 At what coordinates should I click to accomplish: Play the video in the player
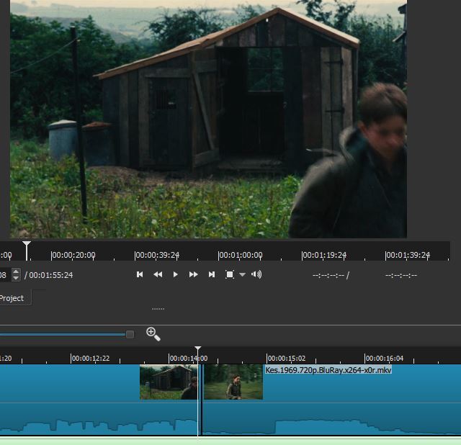coord(176,274)
